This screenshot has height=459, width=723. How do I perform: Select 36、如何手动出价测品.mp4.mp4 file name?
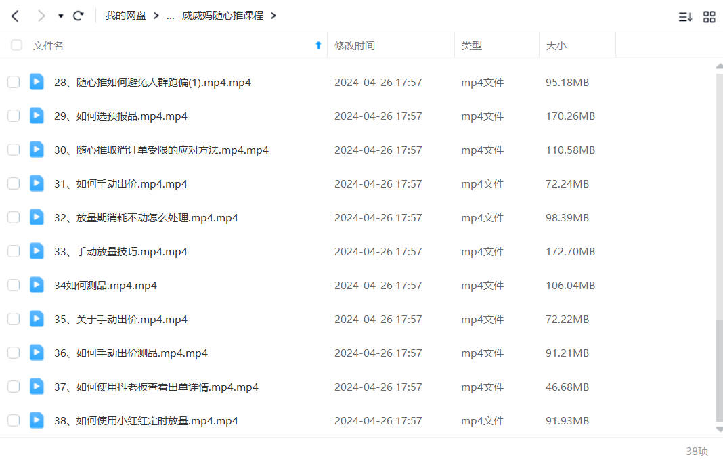pyautogui.click(x=131, y=353)
